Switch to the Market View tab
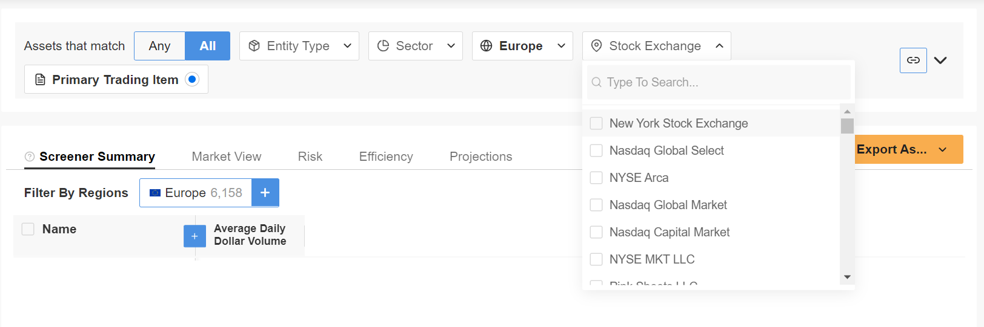 click(x=227, y=157)
